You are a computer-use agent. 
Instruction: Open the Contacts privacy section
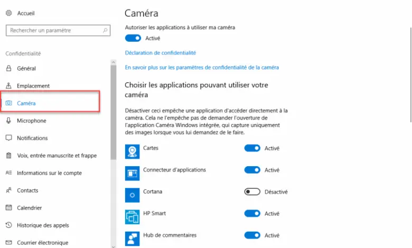[27, 190]
